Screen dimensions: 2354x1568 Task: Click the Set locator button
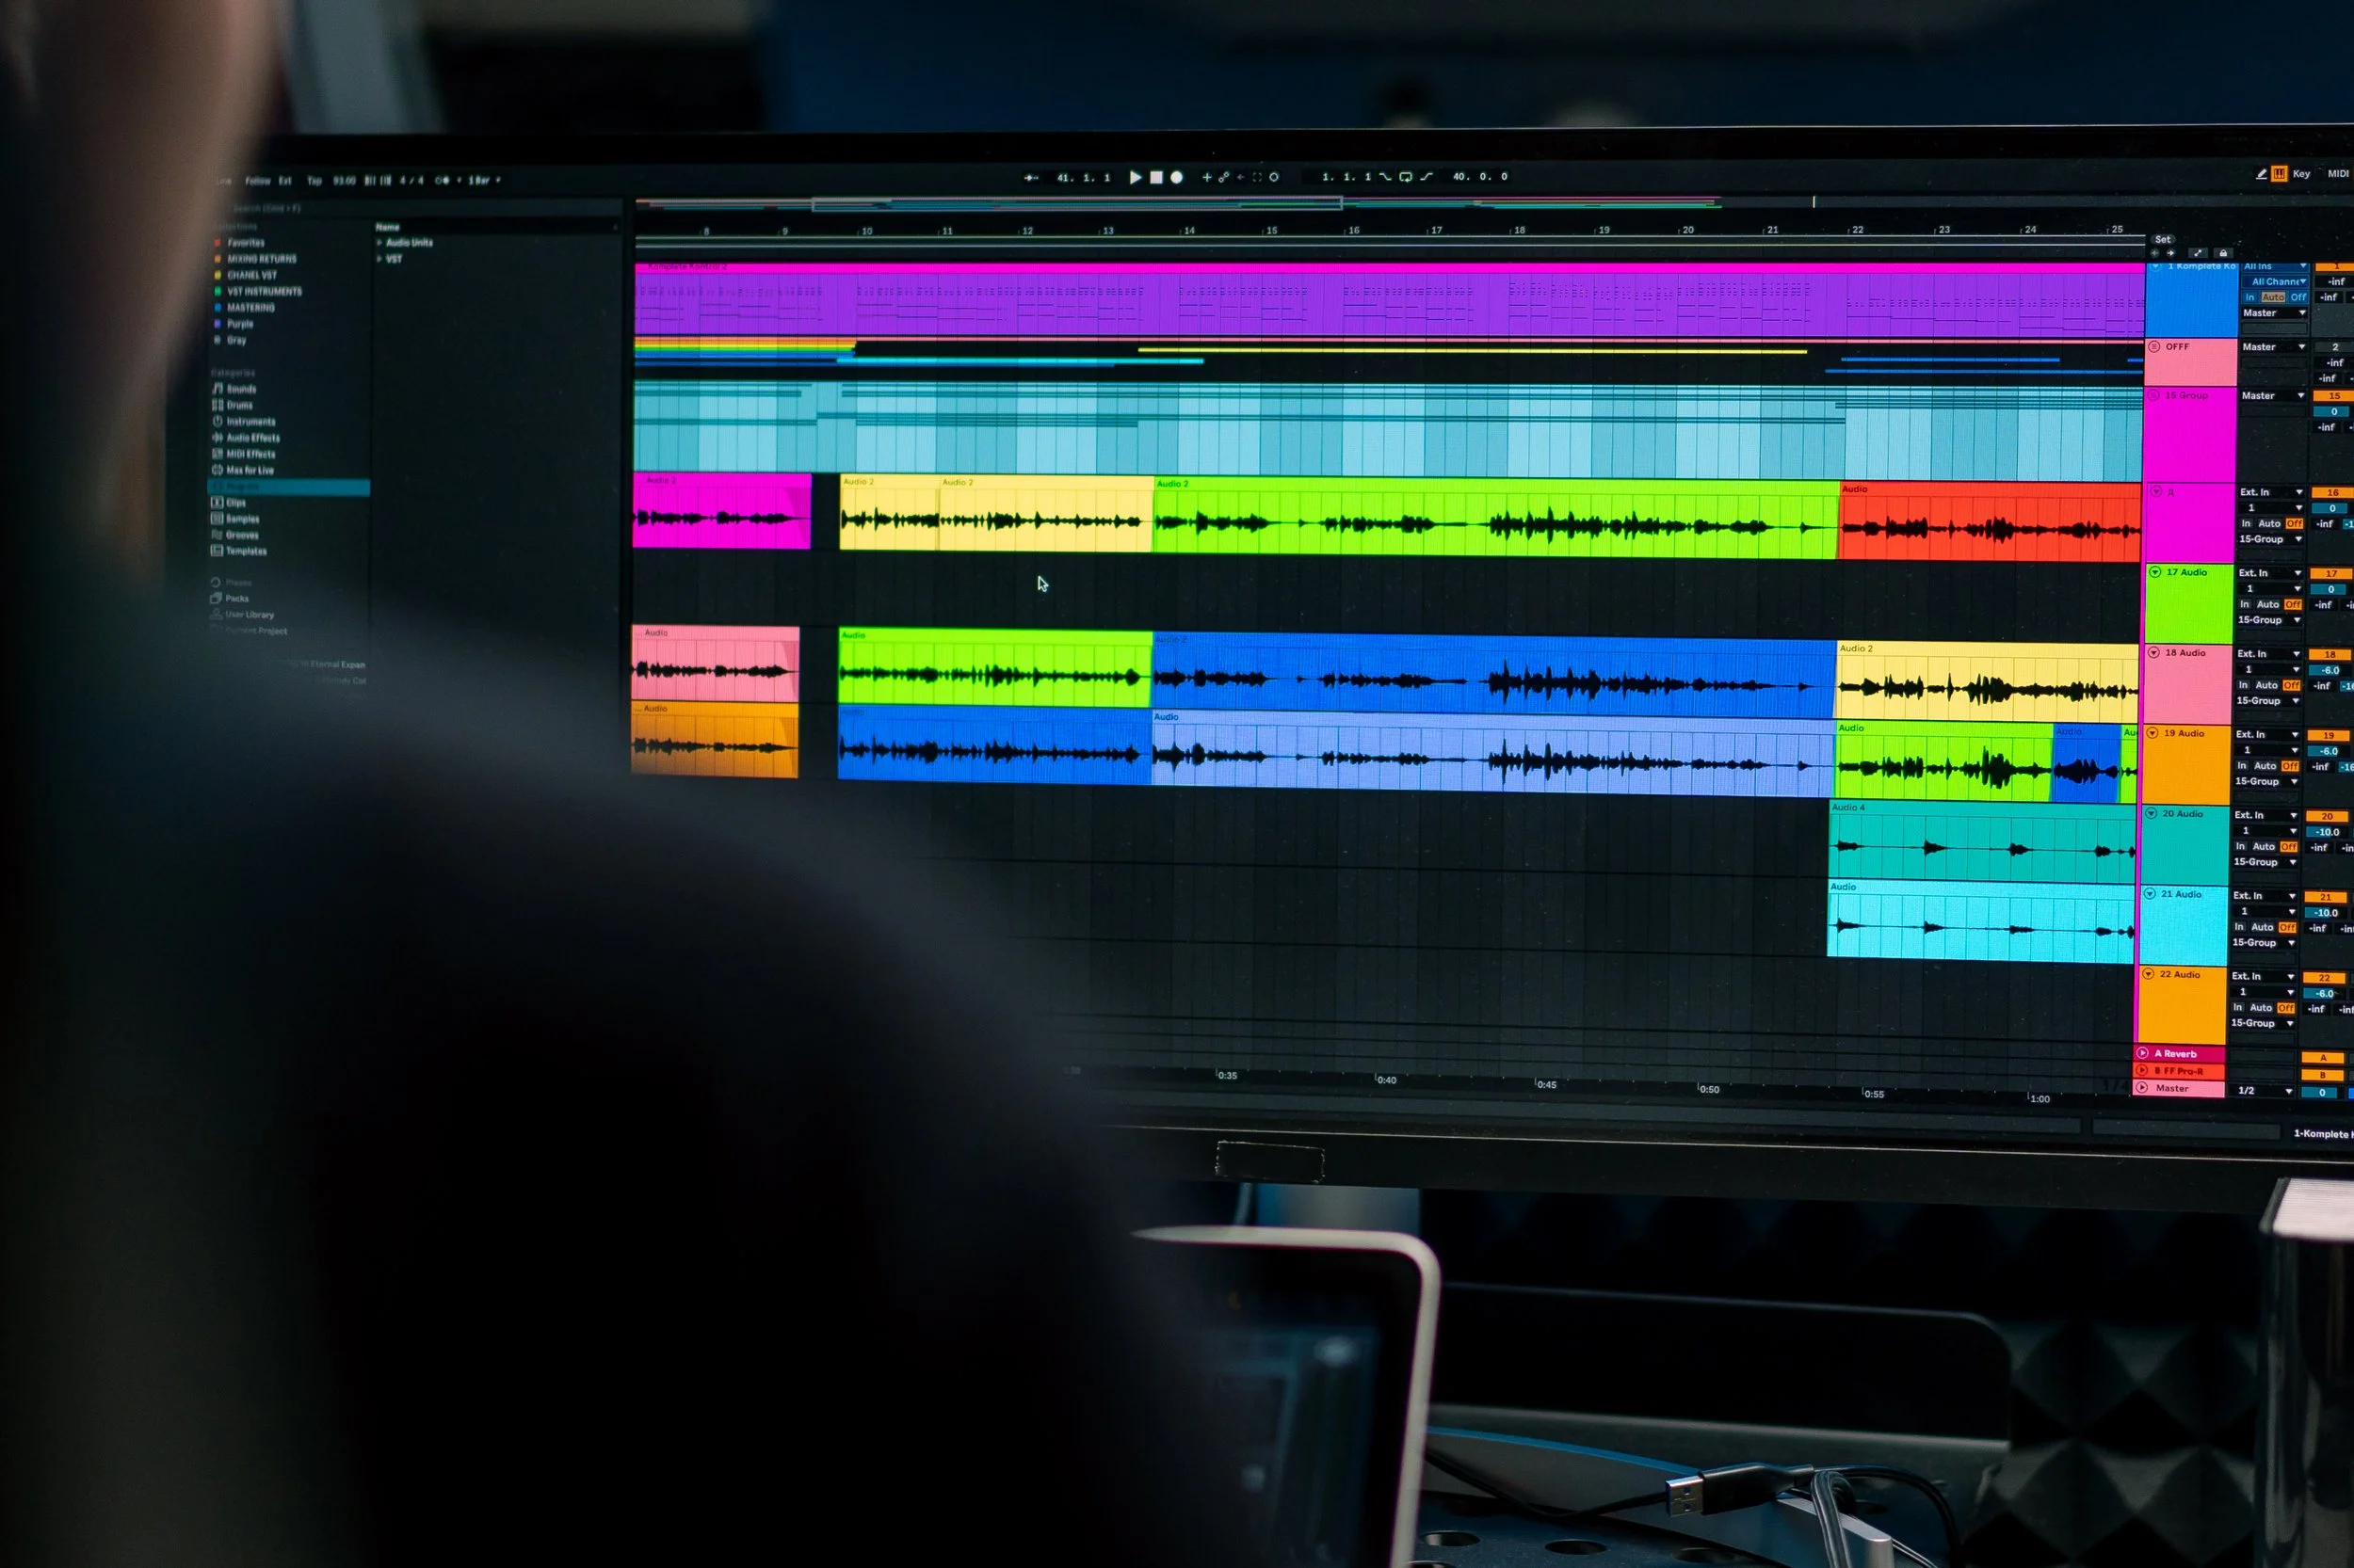pos(2163,240)
